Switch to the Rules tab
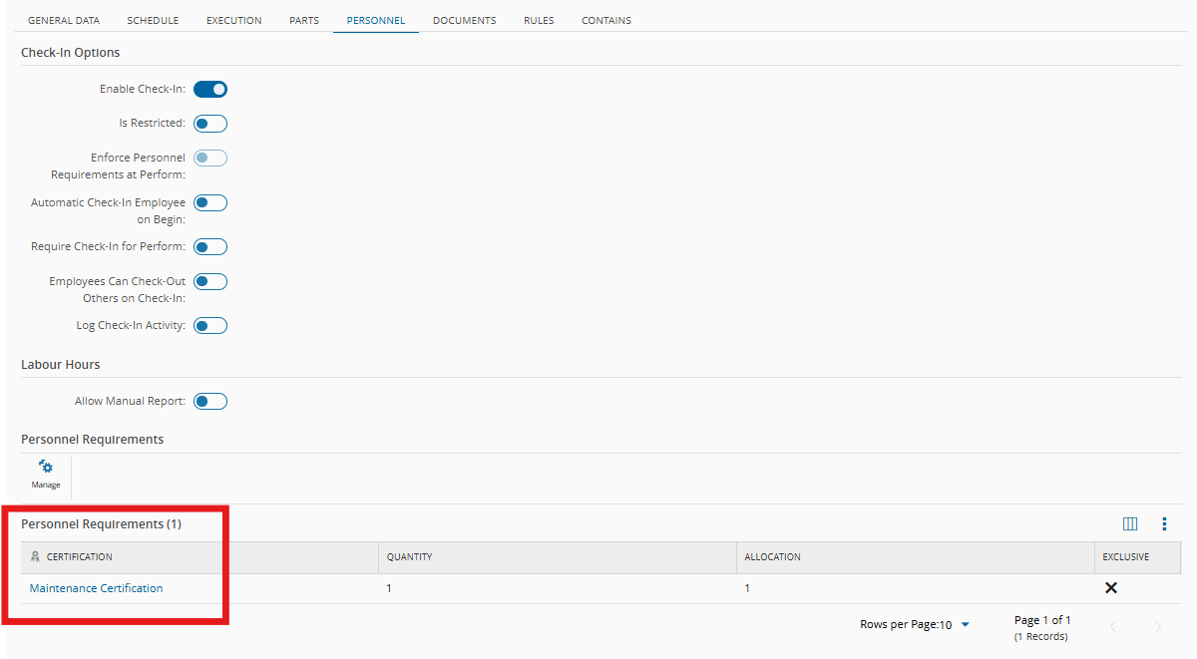The width and height of the screenshot is (1197, 659). coord(539,20)
